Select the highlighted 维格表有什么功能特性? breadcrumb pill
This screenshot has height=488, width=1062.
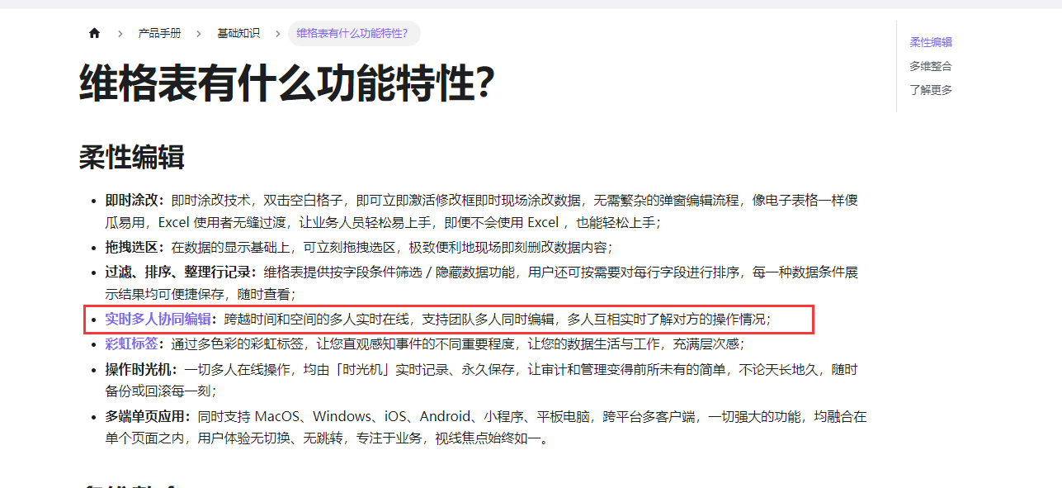click(x=353, y=33)
